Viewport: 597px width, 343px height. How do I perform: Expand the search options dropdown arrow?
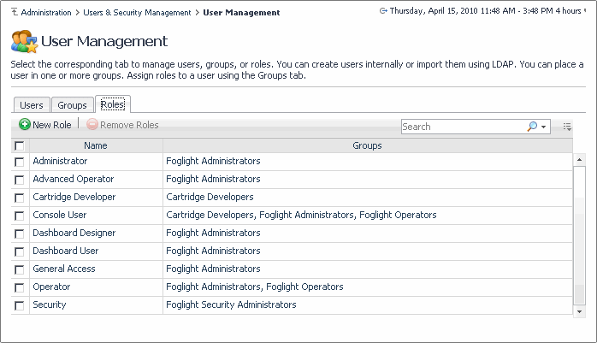[544, 127]
